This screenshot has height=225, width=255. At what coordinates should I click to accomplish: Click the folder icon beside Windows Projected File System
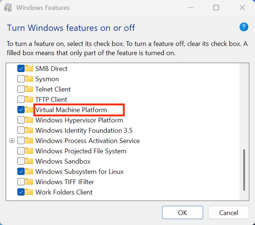click(x=29, y=151)
